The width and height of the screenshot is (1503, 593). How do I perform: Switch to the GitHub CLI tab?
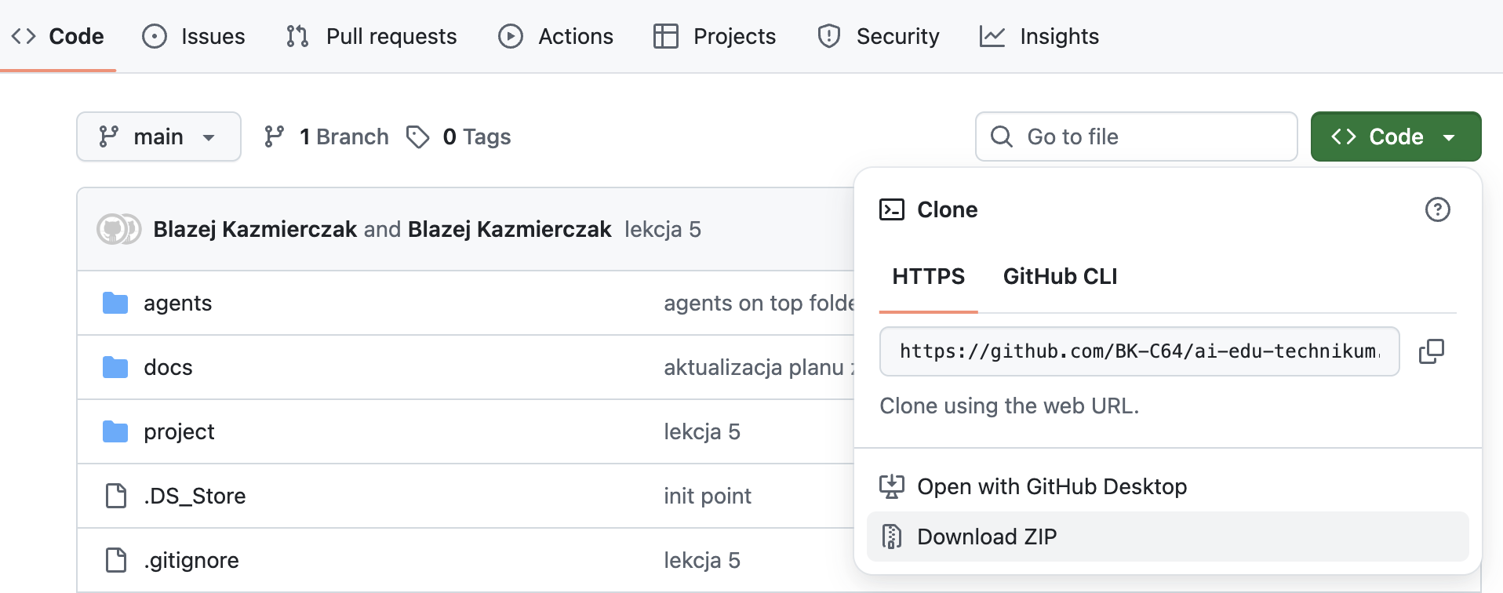1060,276
